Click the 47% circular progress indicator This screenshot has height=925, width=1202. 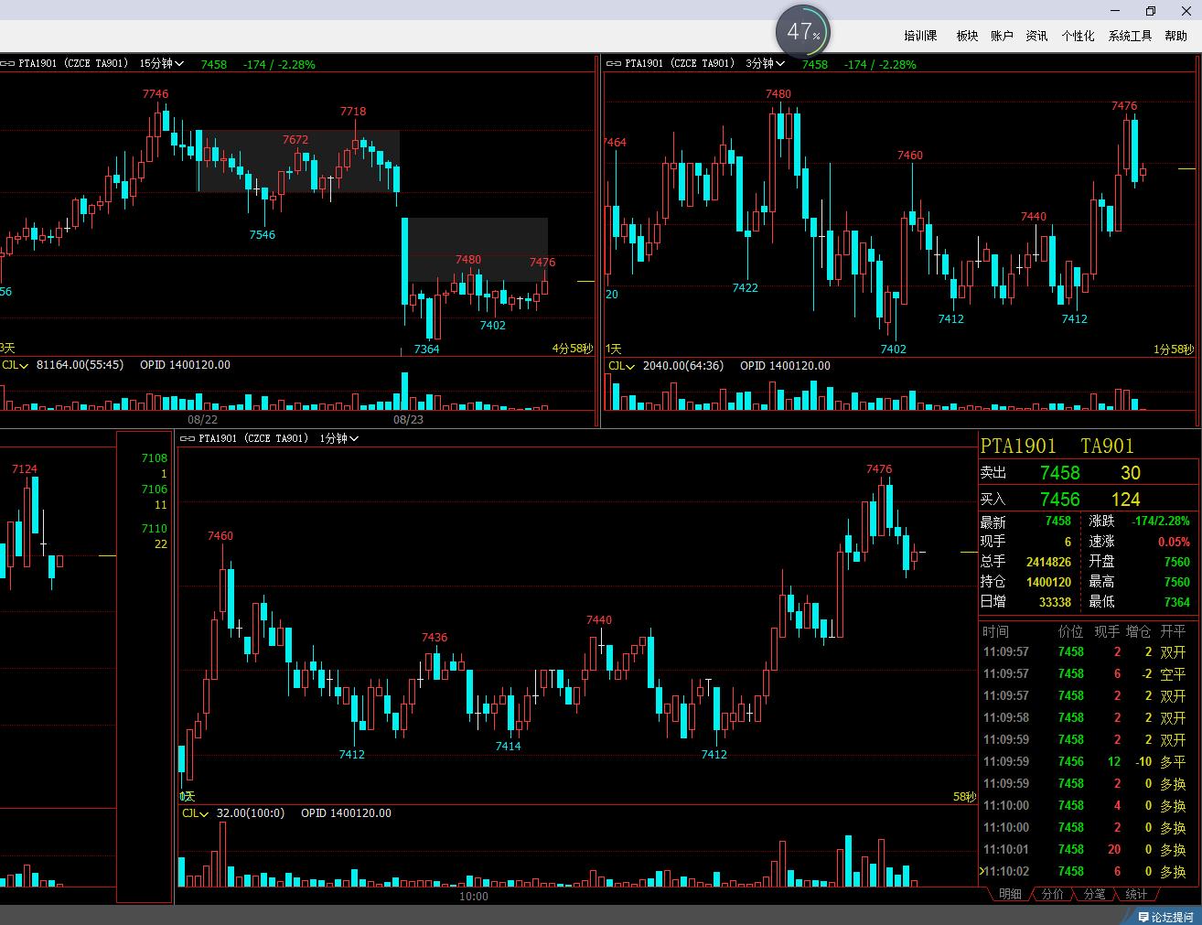point(802,32)
